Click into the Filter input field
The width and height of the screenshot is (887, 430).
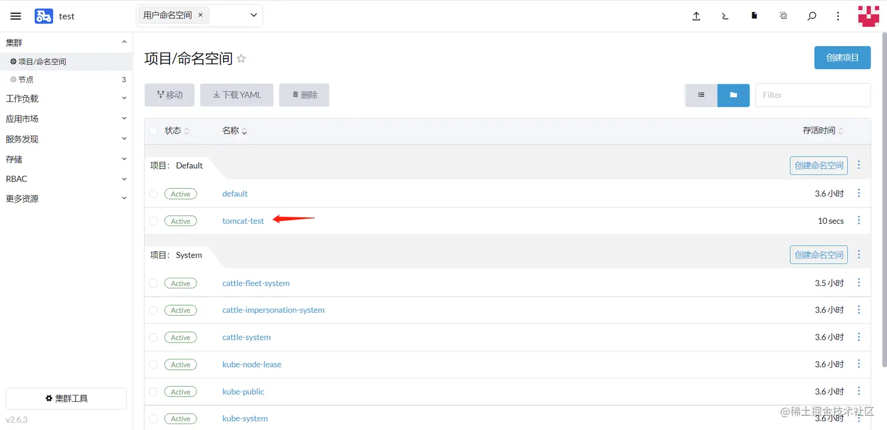(x=812, y=95)
